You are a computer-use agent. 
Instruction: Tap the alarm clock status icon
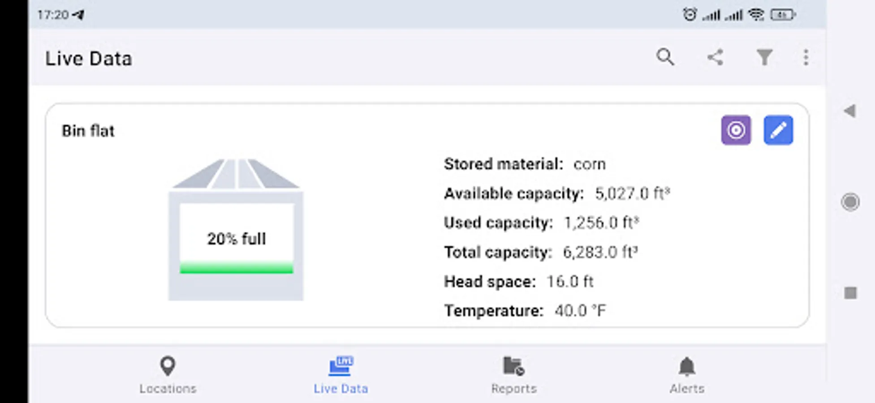[x=690, y=15]
